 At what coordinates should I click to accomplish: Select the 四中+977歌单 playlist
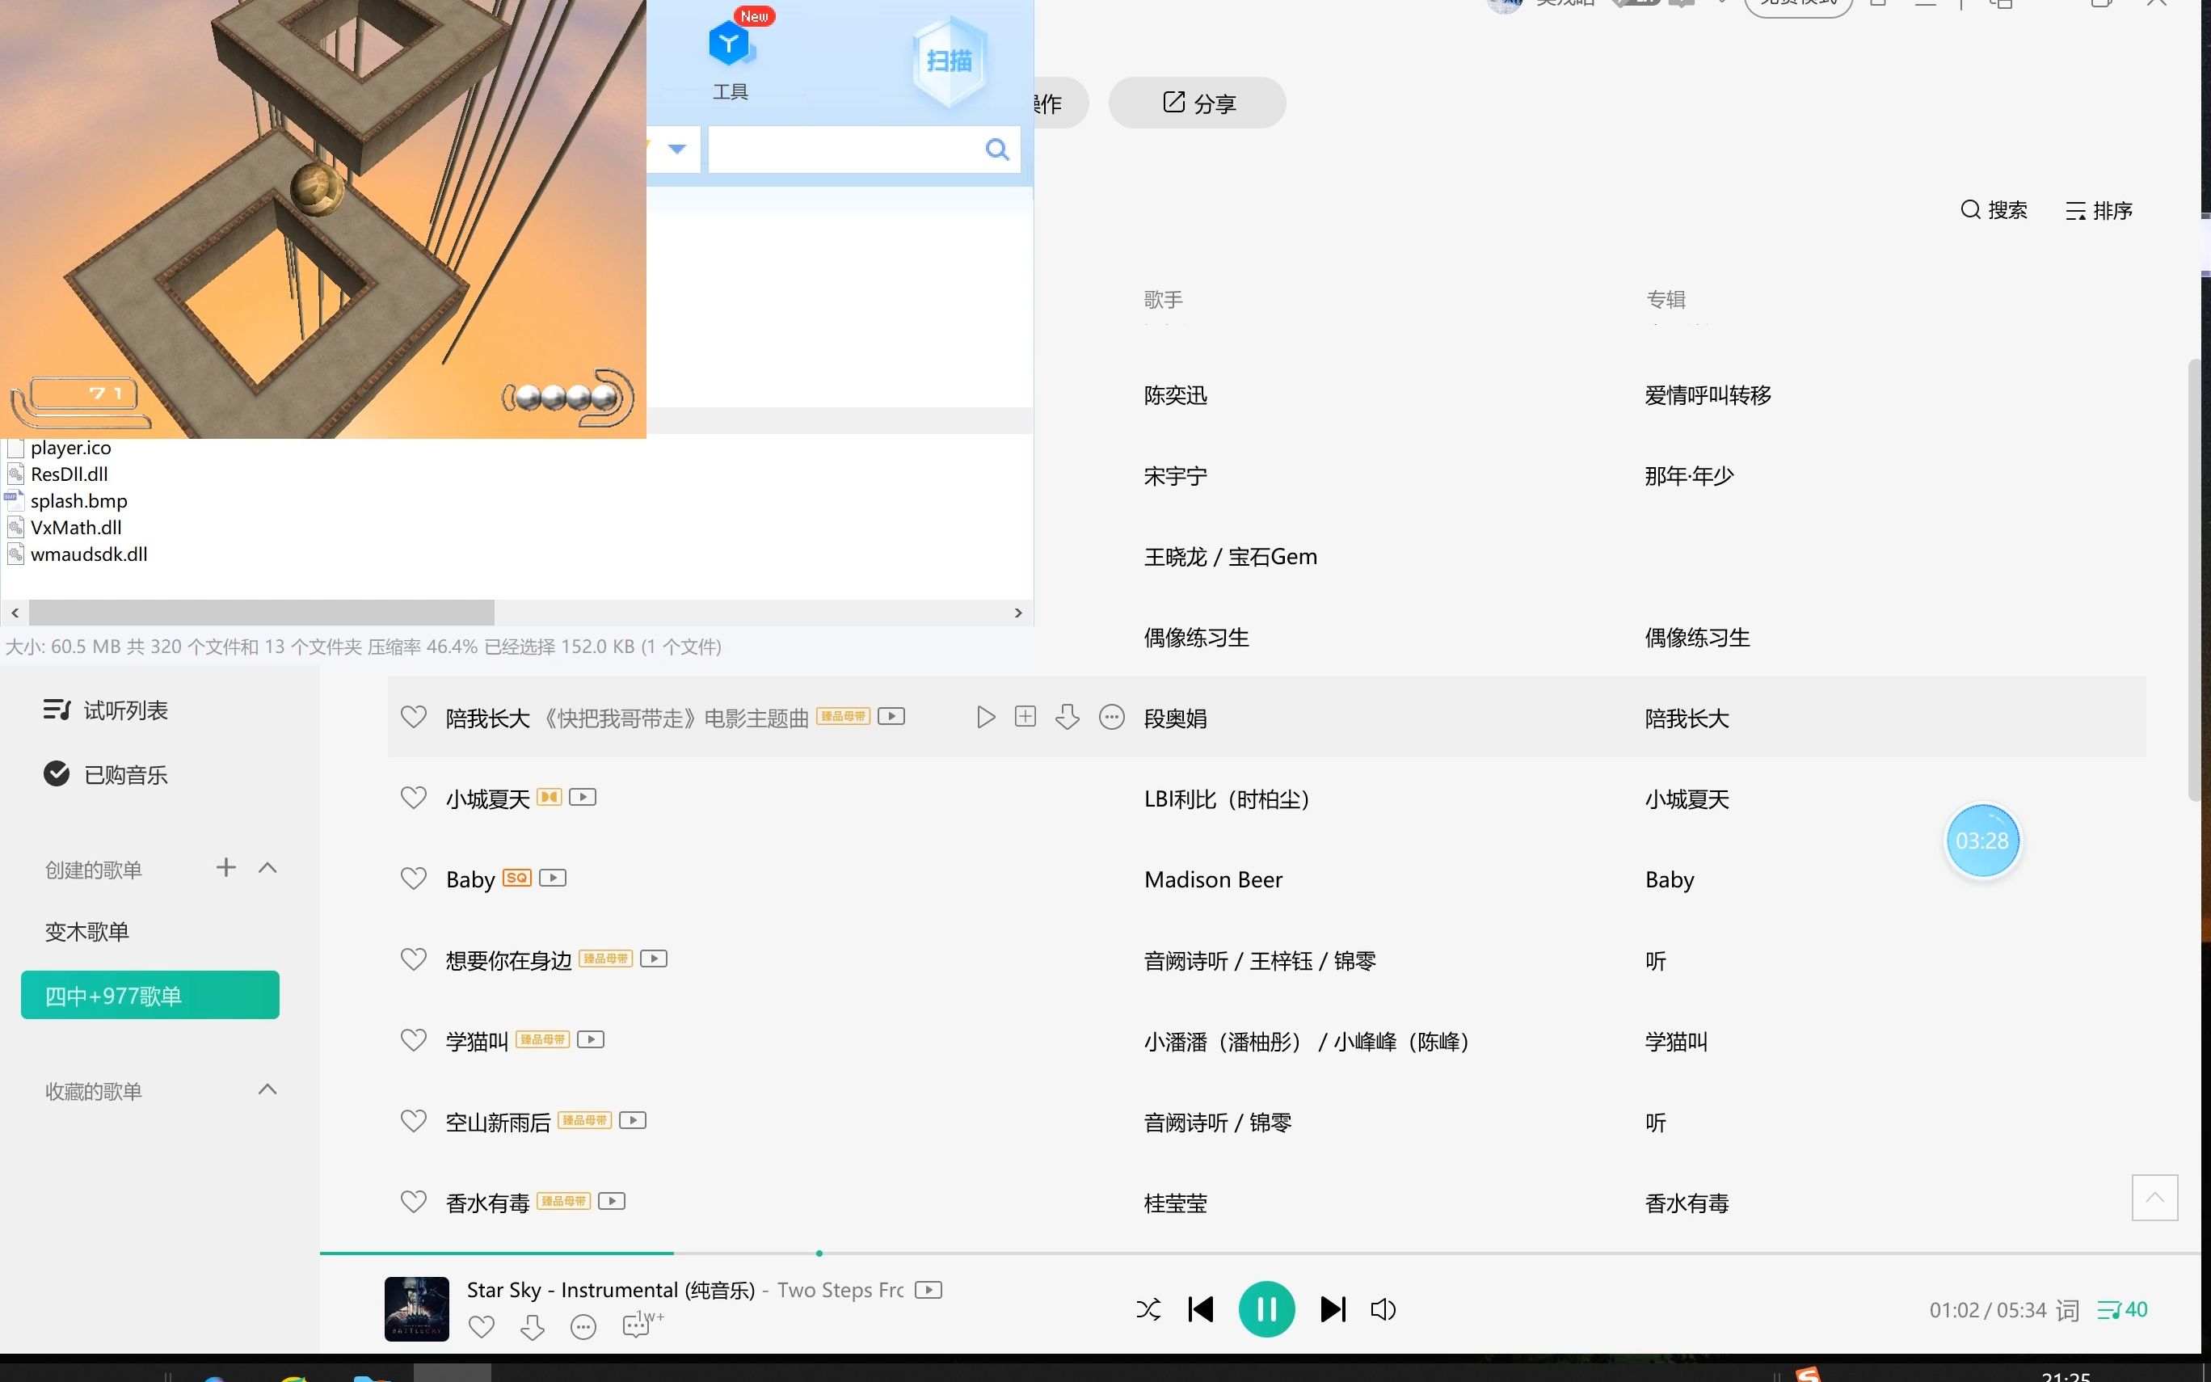point(150,996)
